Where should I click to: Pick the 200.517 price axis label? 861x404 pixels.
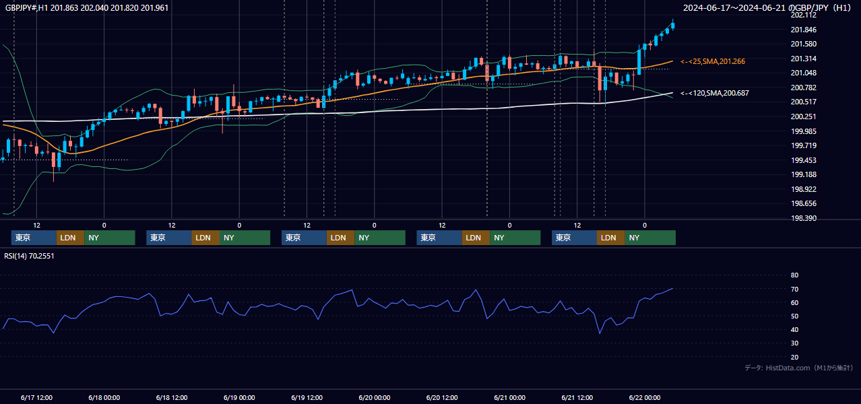coord(804,102)
